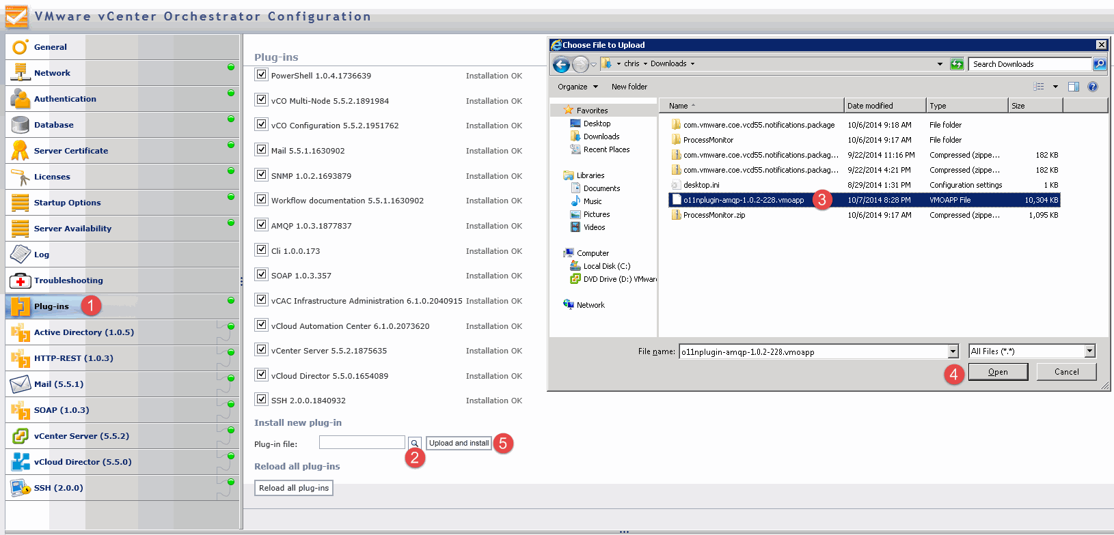
Task: Click the Server Certificate ribbon icon
Action: click(x=20, y=151)
